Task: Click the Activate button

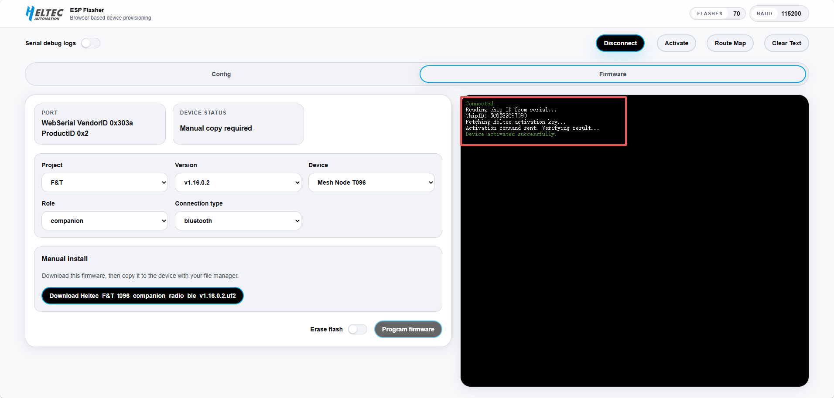Action: pos(677,43)
